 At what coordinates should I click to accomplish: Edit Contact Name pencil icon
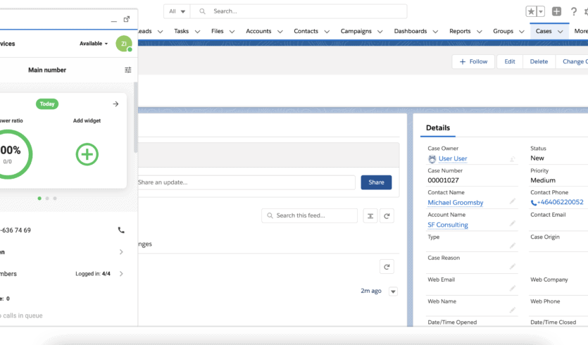tap(512, 201)
